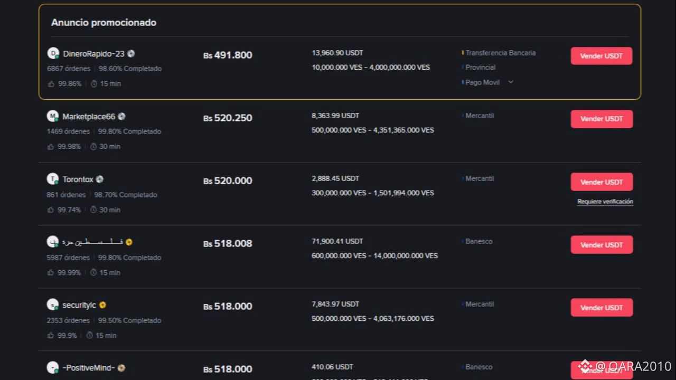Open the Torontox merchant profile name
This screenshot has width=676, height=380.
tap(78, 179)
